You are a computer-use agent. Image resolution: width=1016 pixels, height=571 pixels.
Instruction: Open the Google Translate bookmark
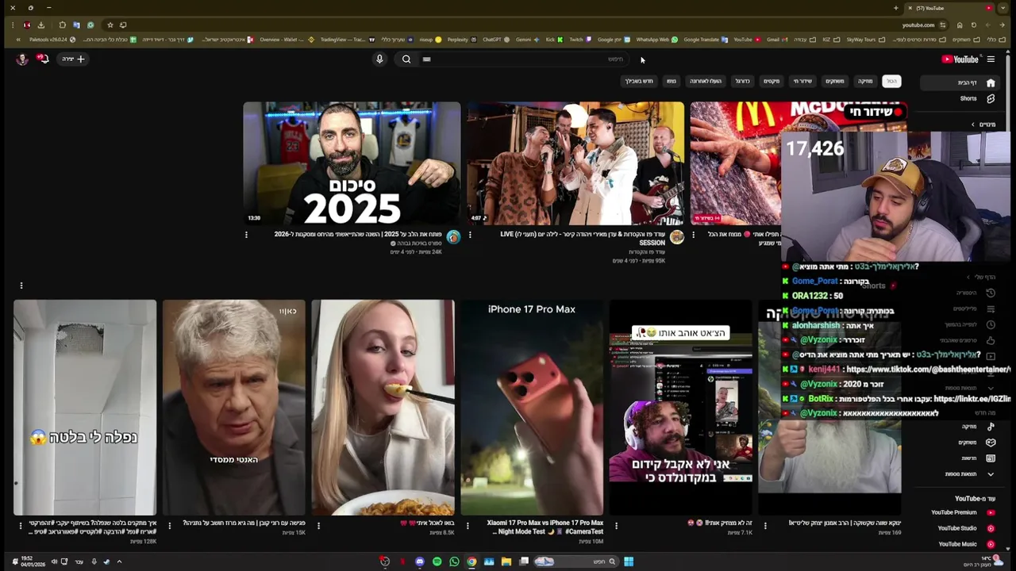706,40
